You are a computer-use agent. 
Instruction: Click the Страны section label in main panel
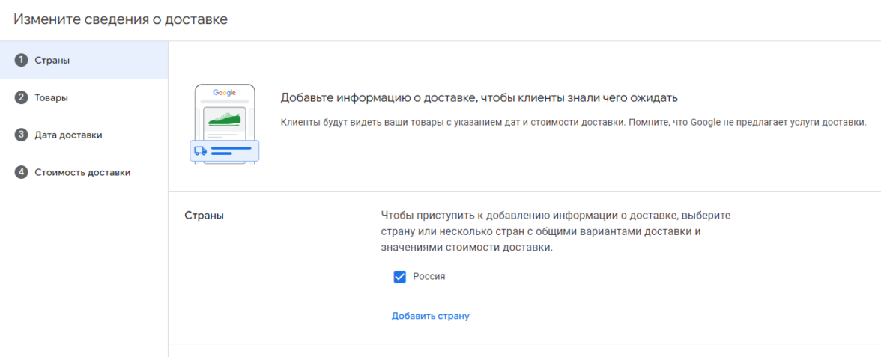tap(205, 216)
